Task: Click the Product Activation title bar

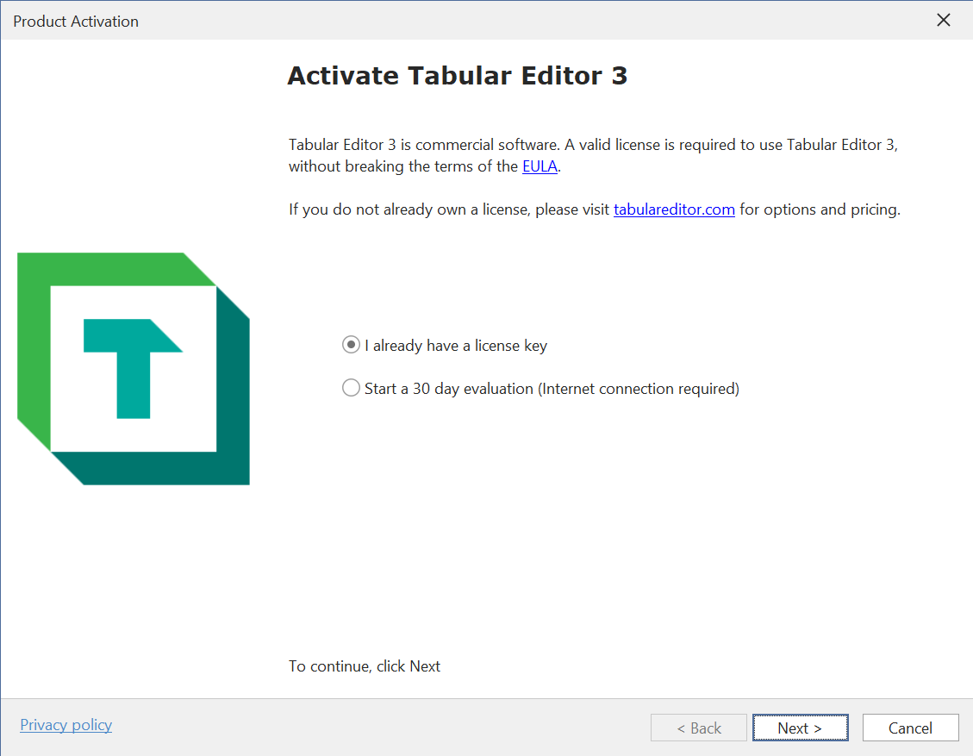Action: 76,21
